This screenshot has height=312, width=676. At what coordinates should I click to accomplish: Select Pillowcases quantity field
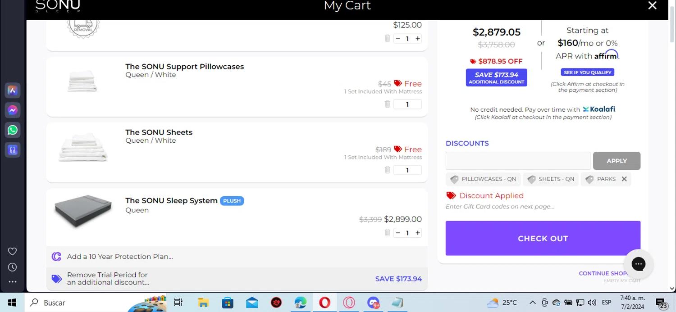coord(407,104)
